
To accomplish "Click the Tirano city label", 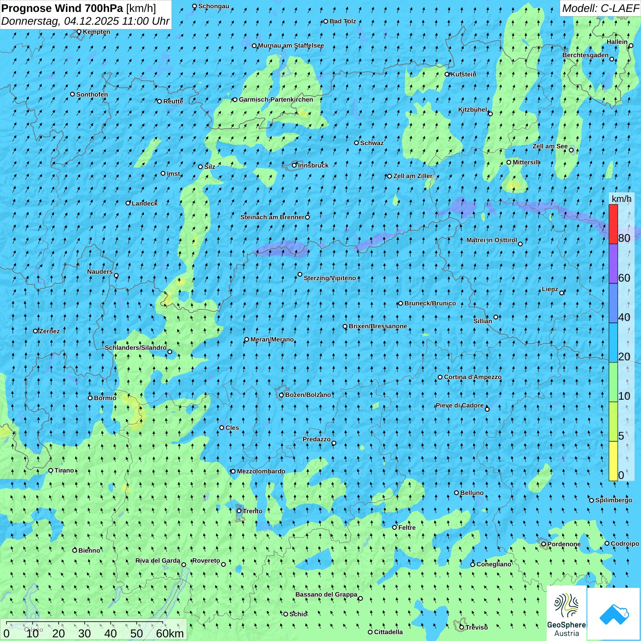I will [x=64, y=470].
